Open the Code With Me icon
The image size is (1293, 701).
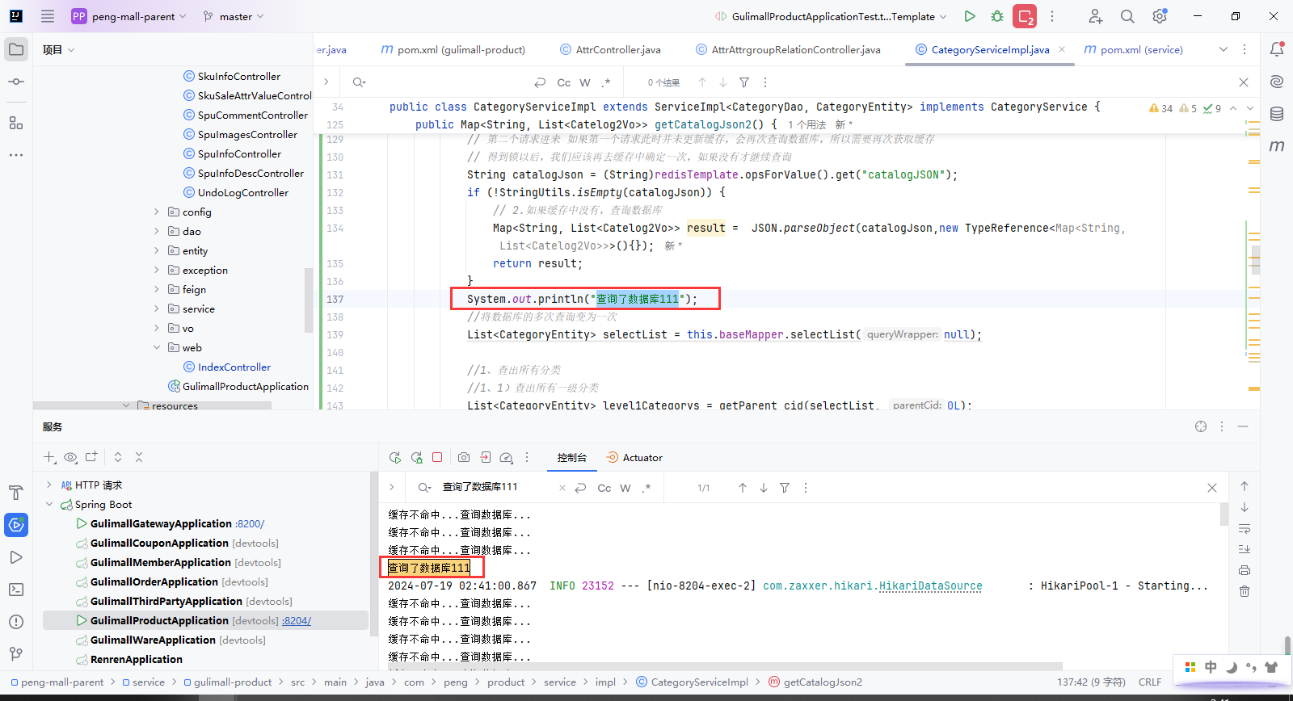(x=1095, y=16)
